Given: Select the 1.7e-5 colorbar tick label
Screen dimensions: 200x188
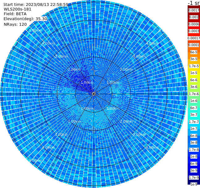Looking at the screenshot, I should coord(194,66).
